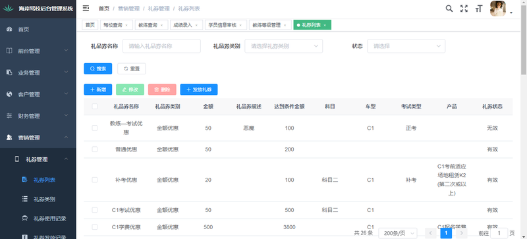Click the sidebar collapse hamburger icon
527x239 pixels.
click(86, 9)
